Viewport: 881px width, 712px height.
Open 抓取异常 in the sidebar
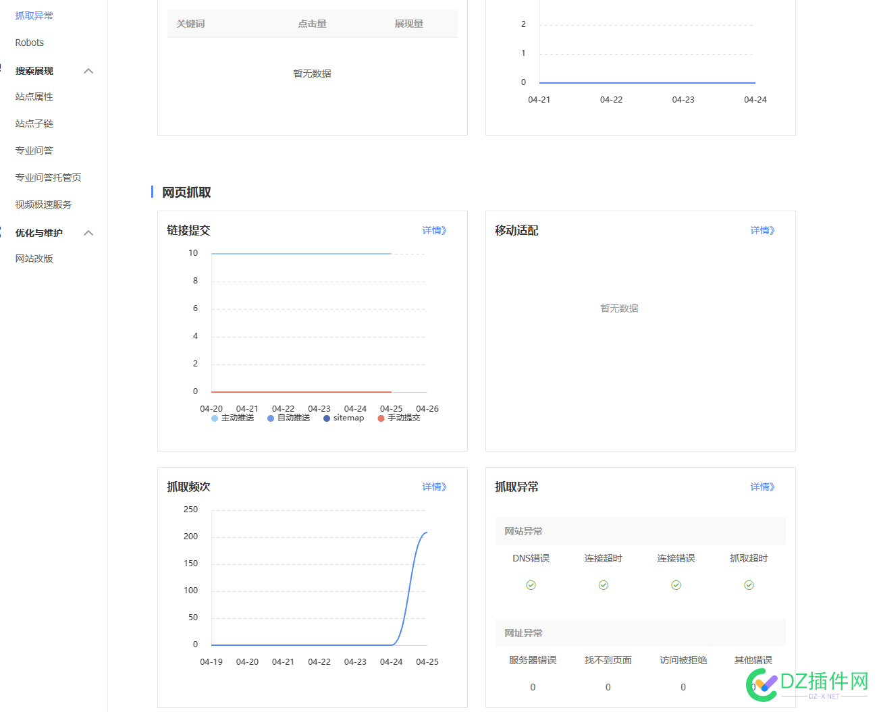pos(34,16)
